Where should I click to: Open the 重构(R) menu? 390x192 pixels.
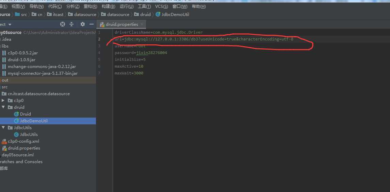pyautogui.click(x=90, y=6)
